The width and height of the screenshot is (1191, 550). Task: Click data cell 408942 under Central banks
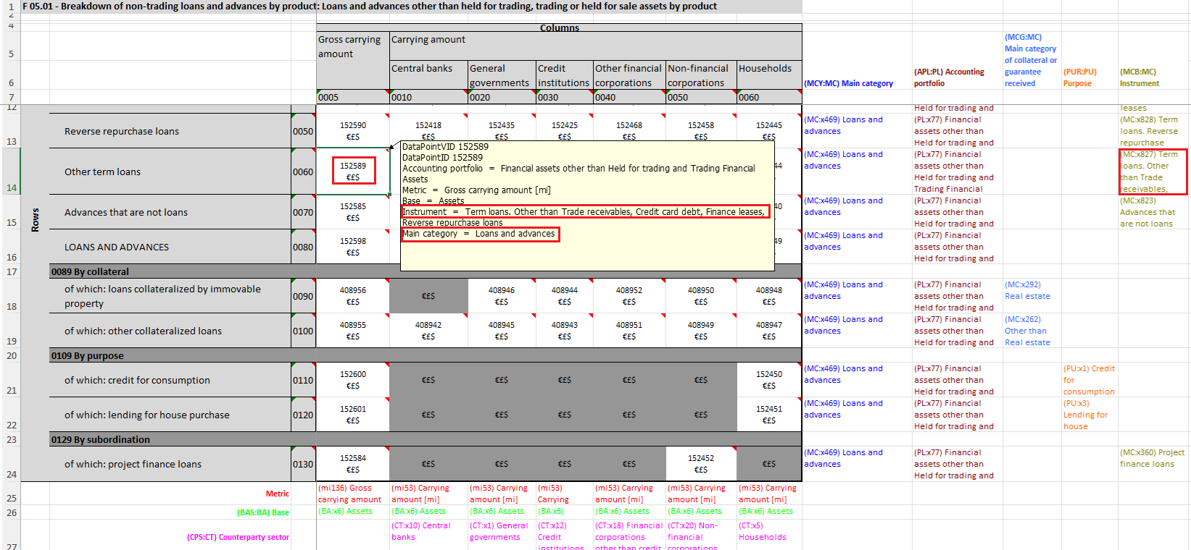(x=429, y=331)
